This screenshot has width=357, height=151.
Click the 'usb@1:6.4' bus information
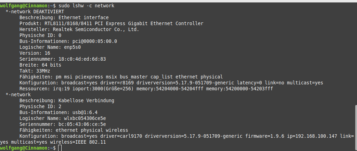85,112
